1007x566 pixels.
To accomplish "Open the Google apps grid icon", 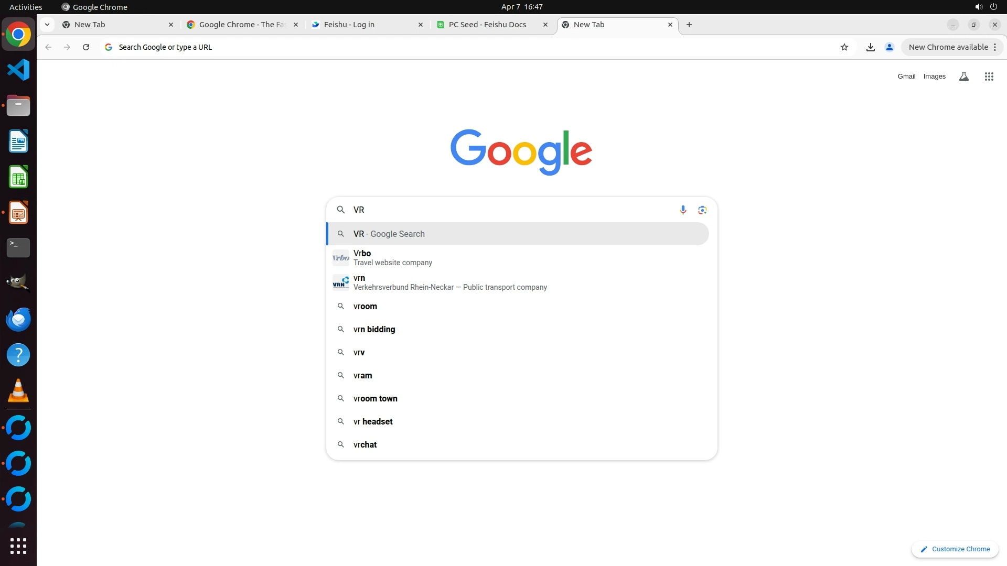I will (x=989, y=77).
